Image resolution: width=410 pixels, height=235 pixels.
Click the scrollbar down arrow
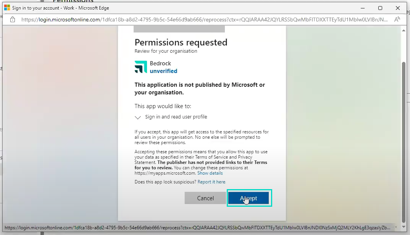click(404, 227)
